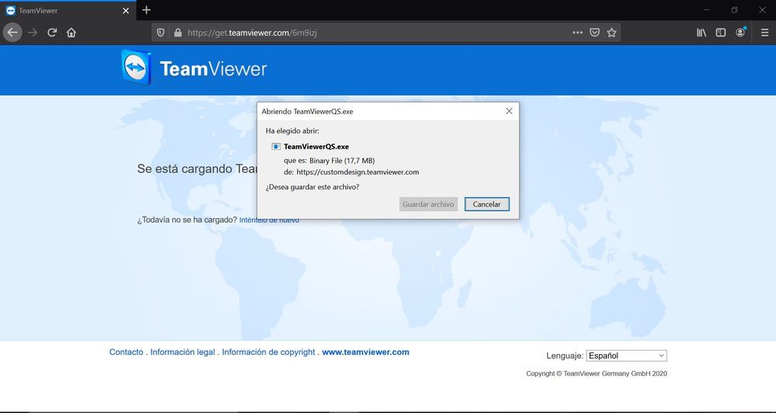Expand the Lenguaje Español dropdown
776x413 pixels.
click(627, 356)
